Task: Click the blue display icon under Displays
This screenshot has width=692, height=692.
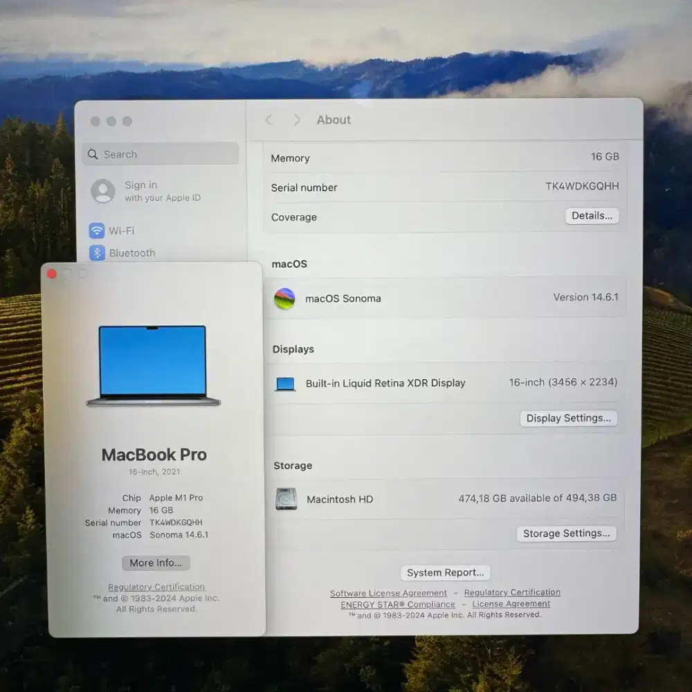Action: [285, 383]
